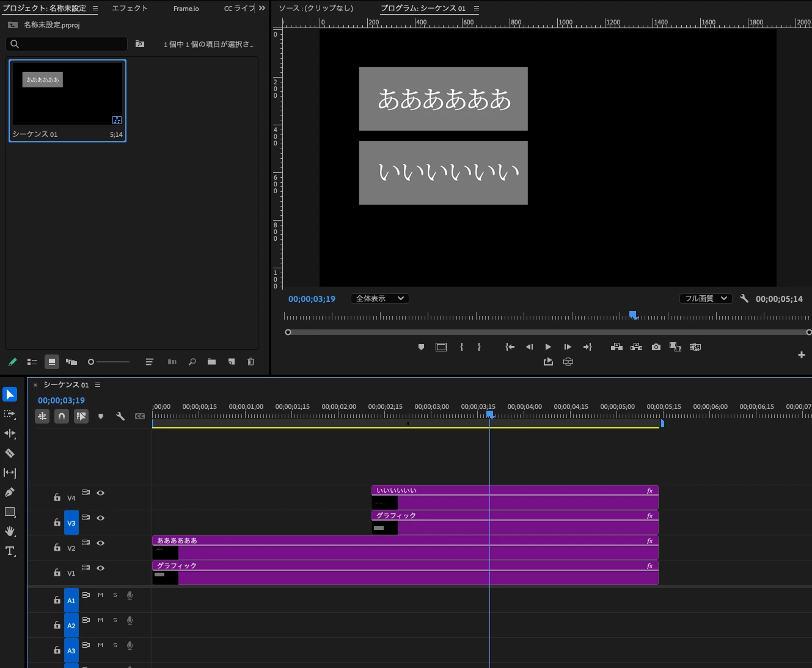Viewport: 812px width, 668px height.
Task: Click the New Item icon in project panel
Action: [232, 362]
